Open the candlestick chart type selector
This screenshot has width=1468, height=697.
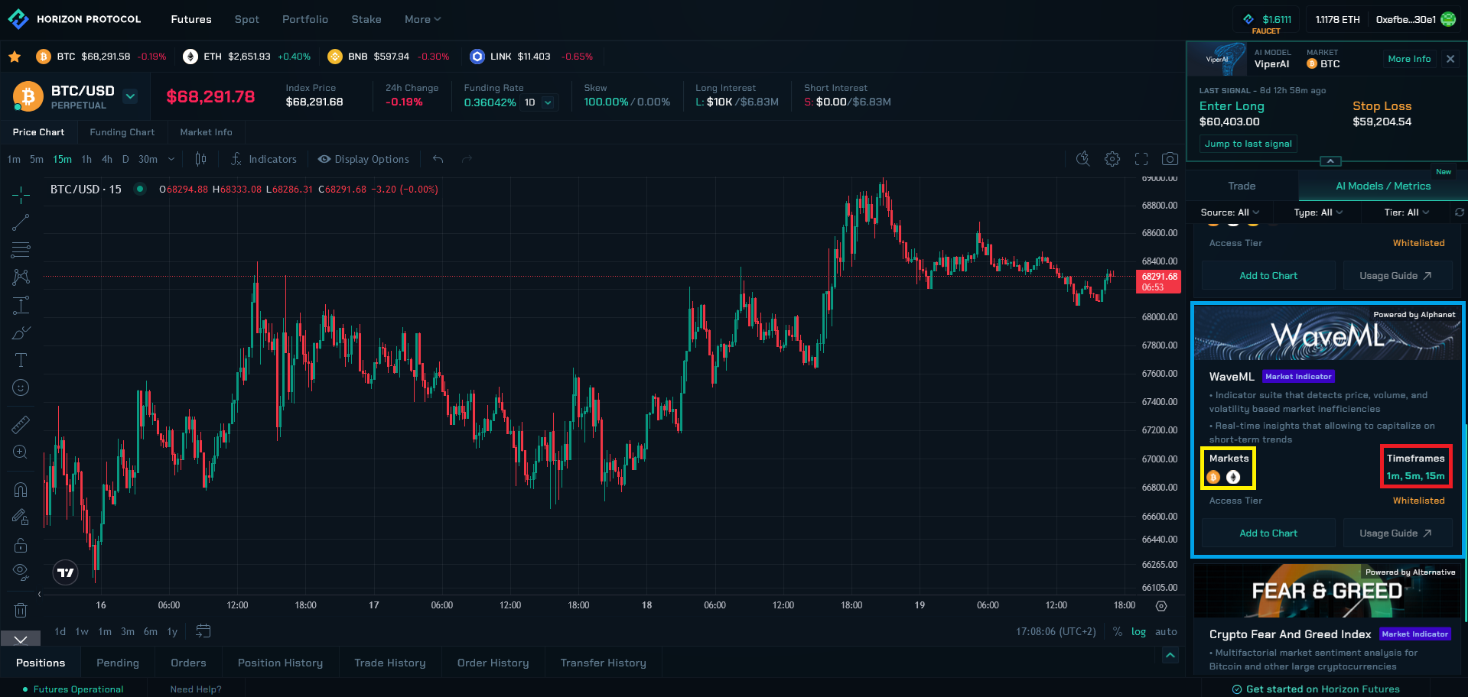tap(200, 159)
